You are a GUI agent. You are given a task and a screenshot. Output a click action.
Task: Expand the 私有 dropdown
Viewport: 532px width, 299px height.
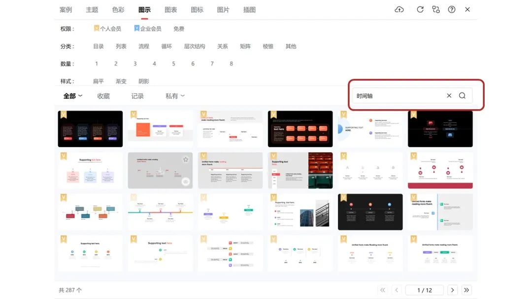(x=175, y=96)
